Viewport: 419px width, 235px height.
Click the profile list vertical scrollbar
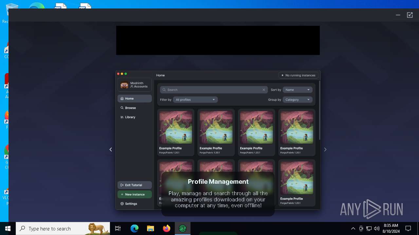click(x=319, y=111)
